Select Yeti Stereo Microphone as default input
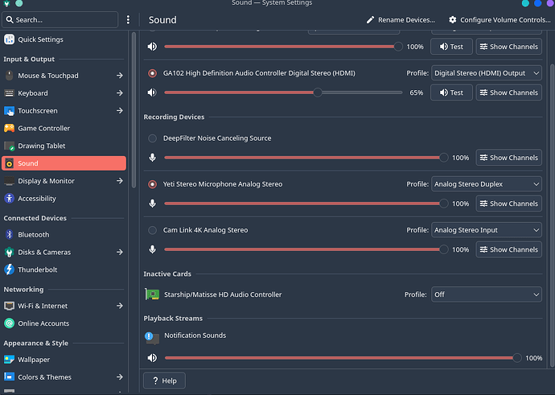 [x=152, y=184]
